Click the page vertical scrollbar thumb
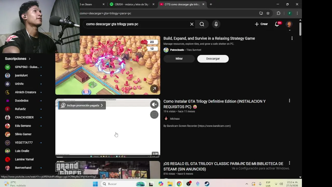 pos(300,29)
